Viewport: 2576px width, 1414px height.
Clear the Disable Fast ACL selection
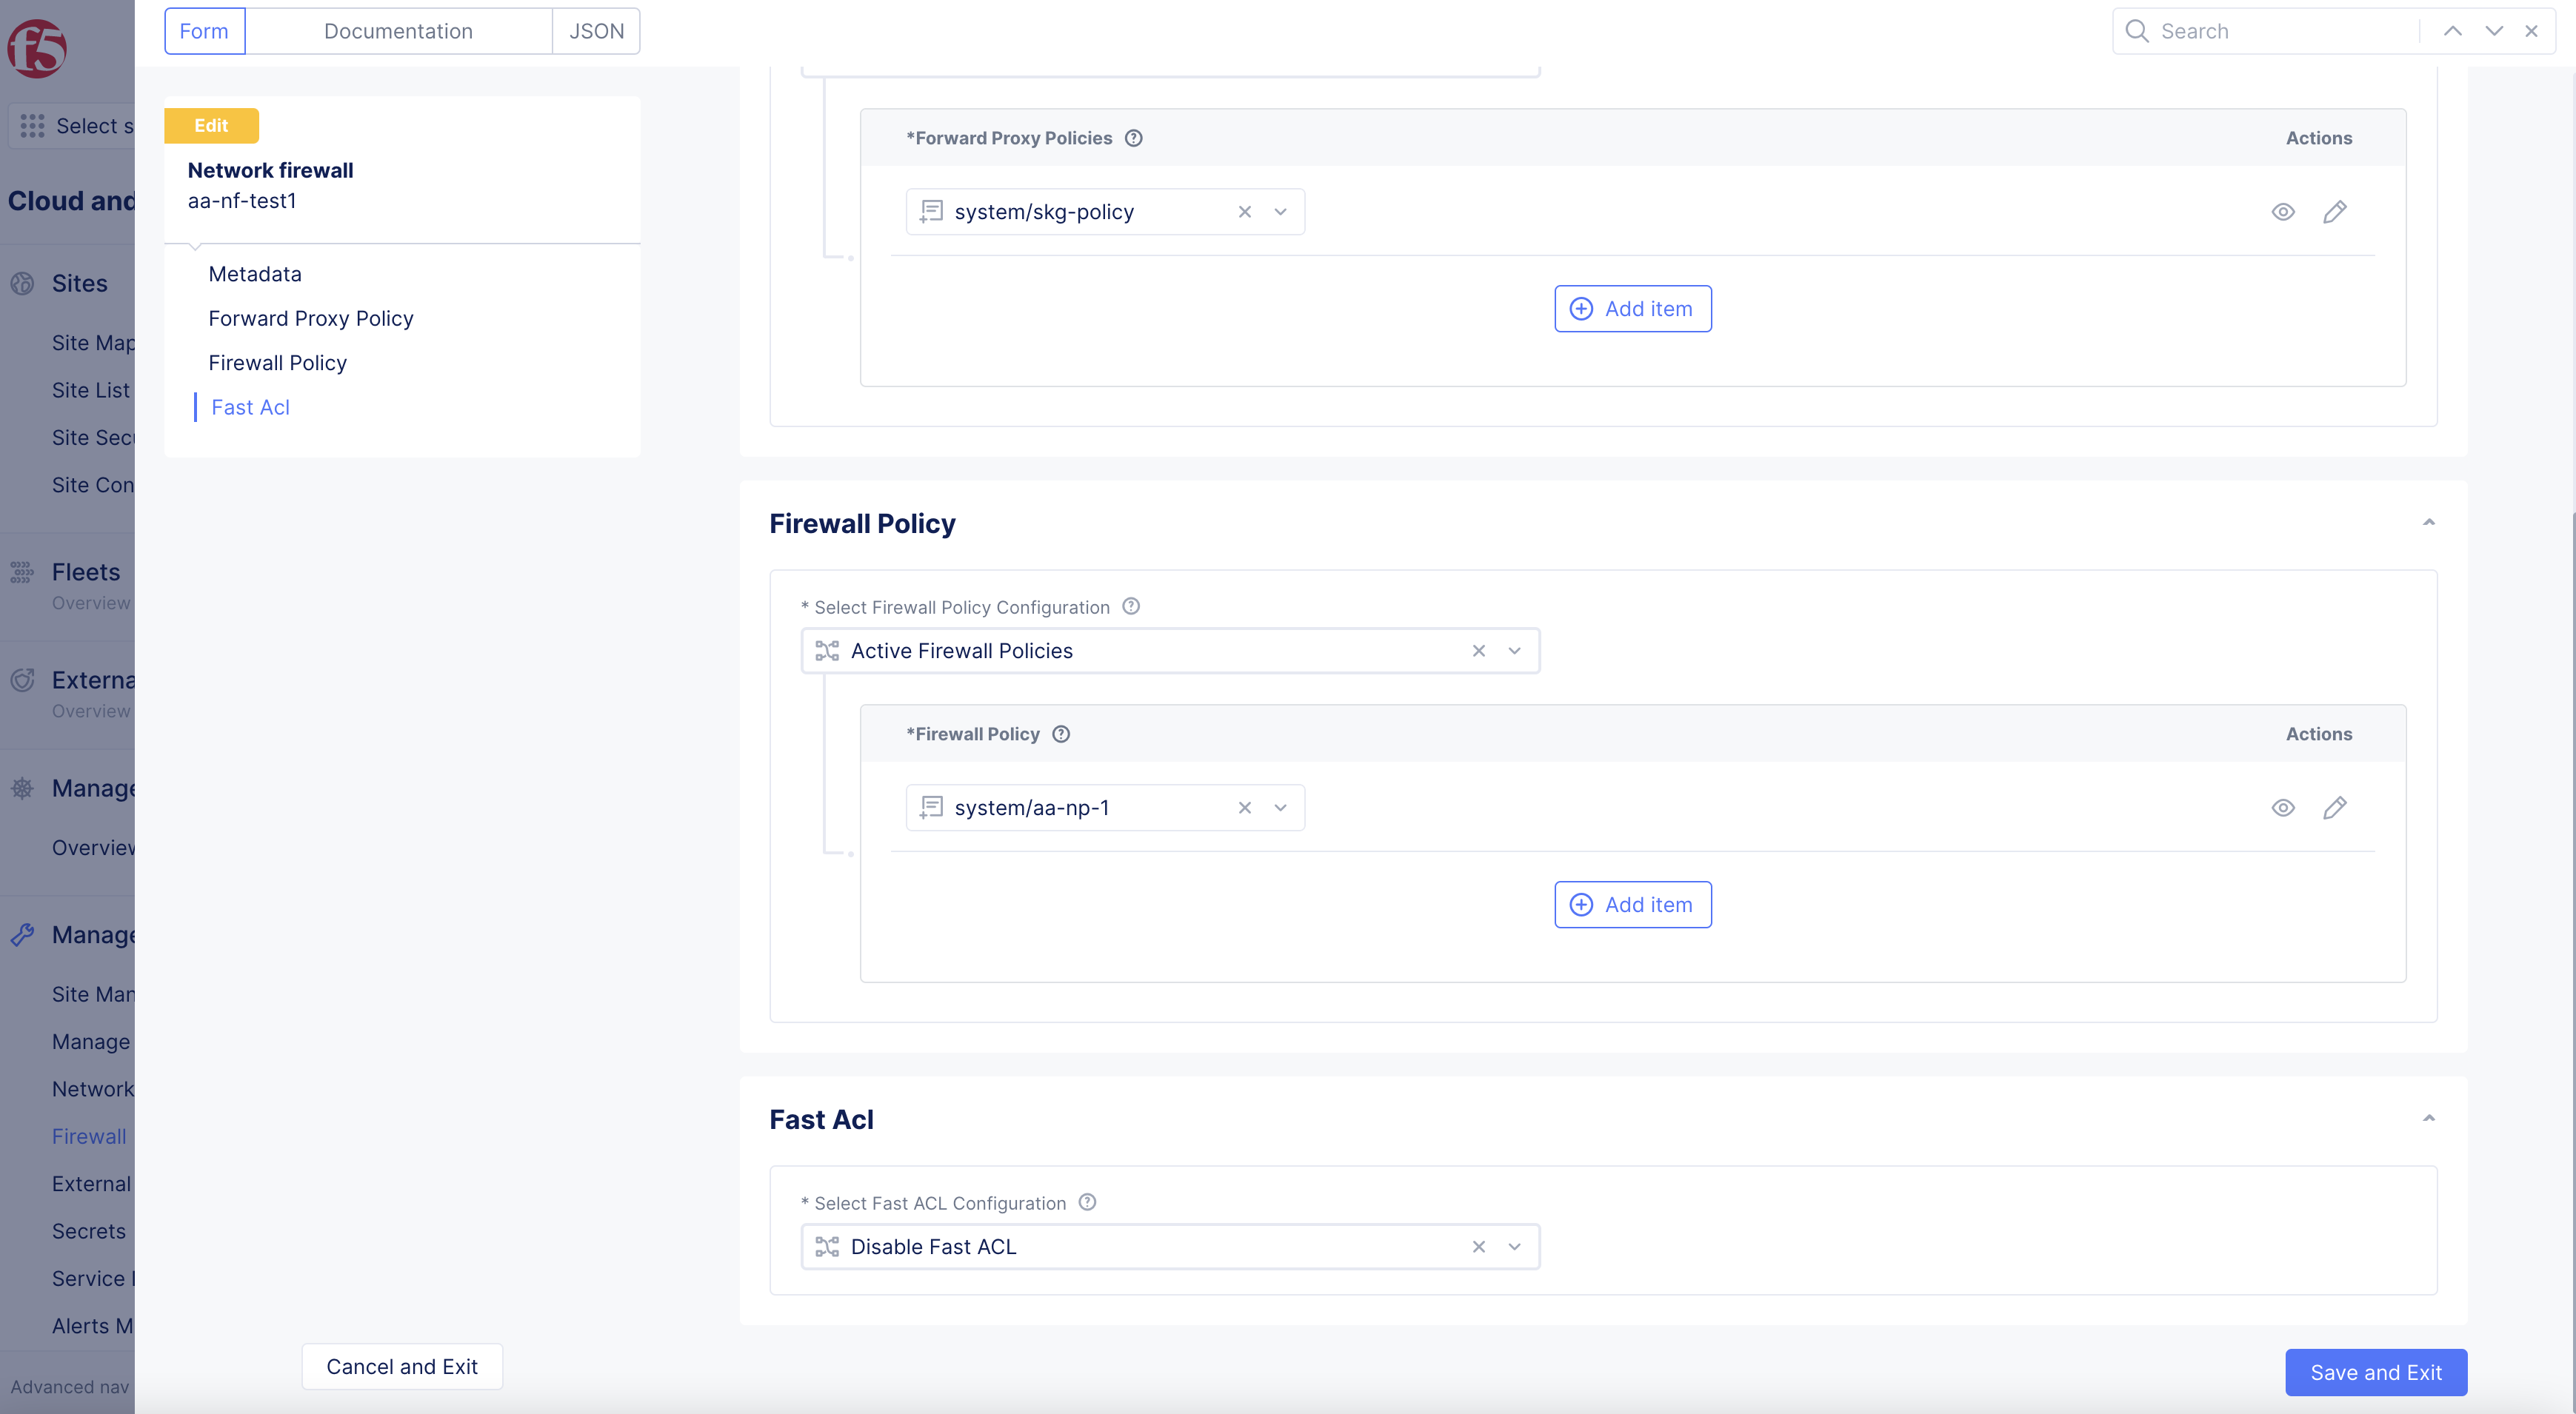click(x=1478, y=1246)
